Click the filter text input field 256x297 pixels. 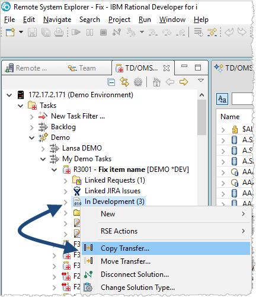pyautogui.click(x=242, y=99)
